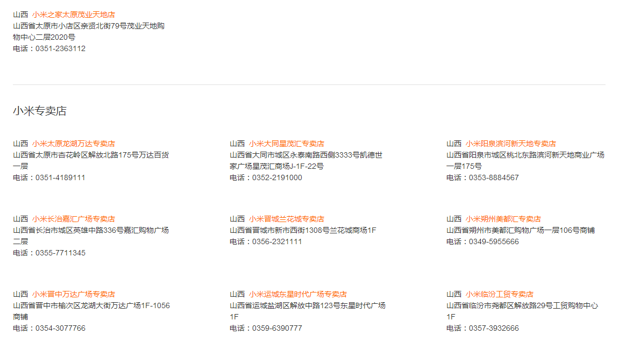
Task: Click the 小米晋城兰花城专卖店 link
Action: pos(286,219)
